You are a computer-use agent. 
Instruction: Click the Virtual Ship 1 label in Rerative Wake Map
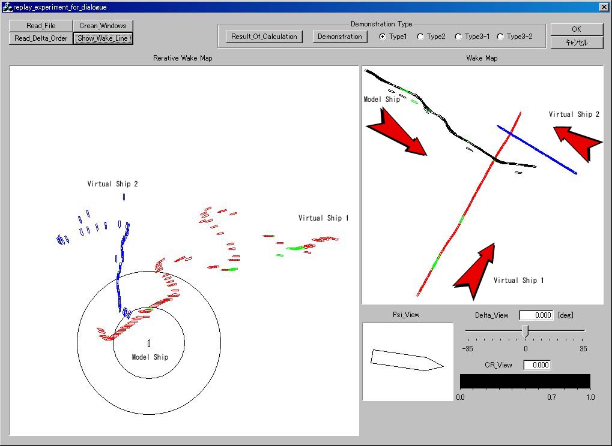pos(324,218)
